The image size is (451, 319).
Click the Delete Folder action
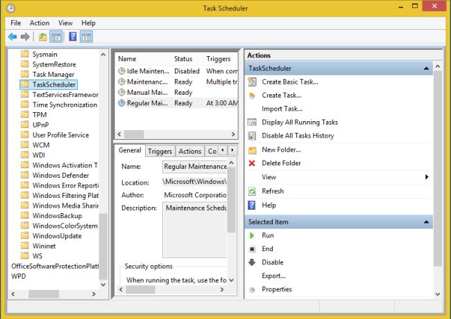[x=281, y=163]
